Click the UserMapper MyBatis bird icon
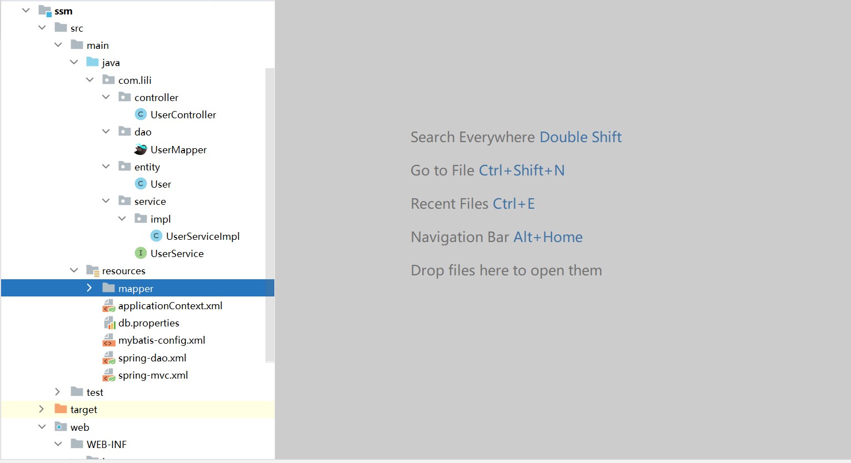The width and height of the screenshot is (851, 463). pos(141,149)
